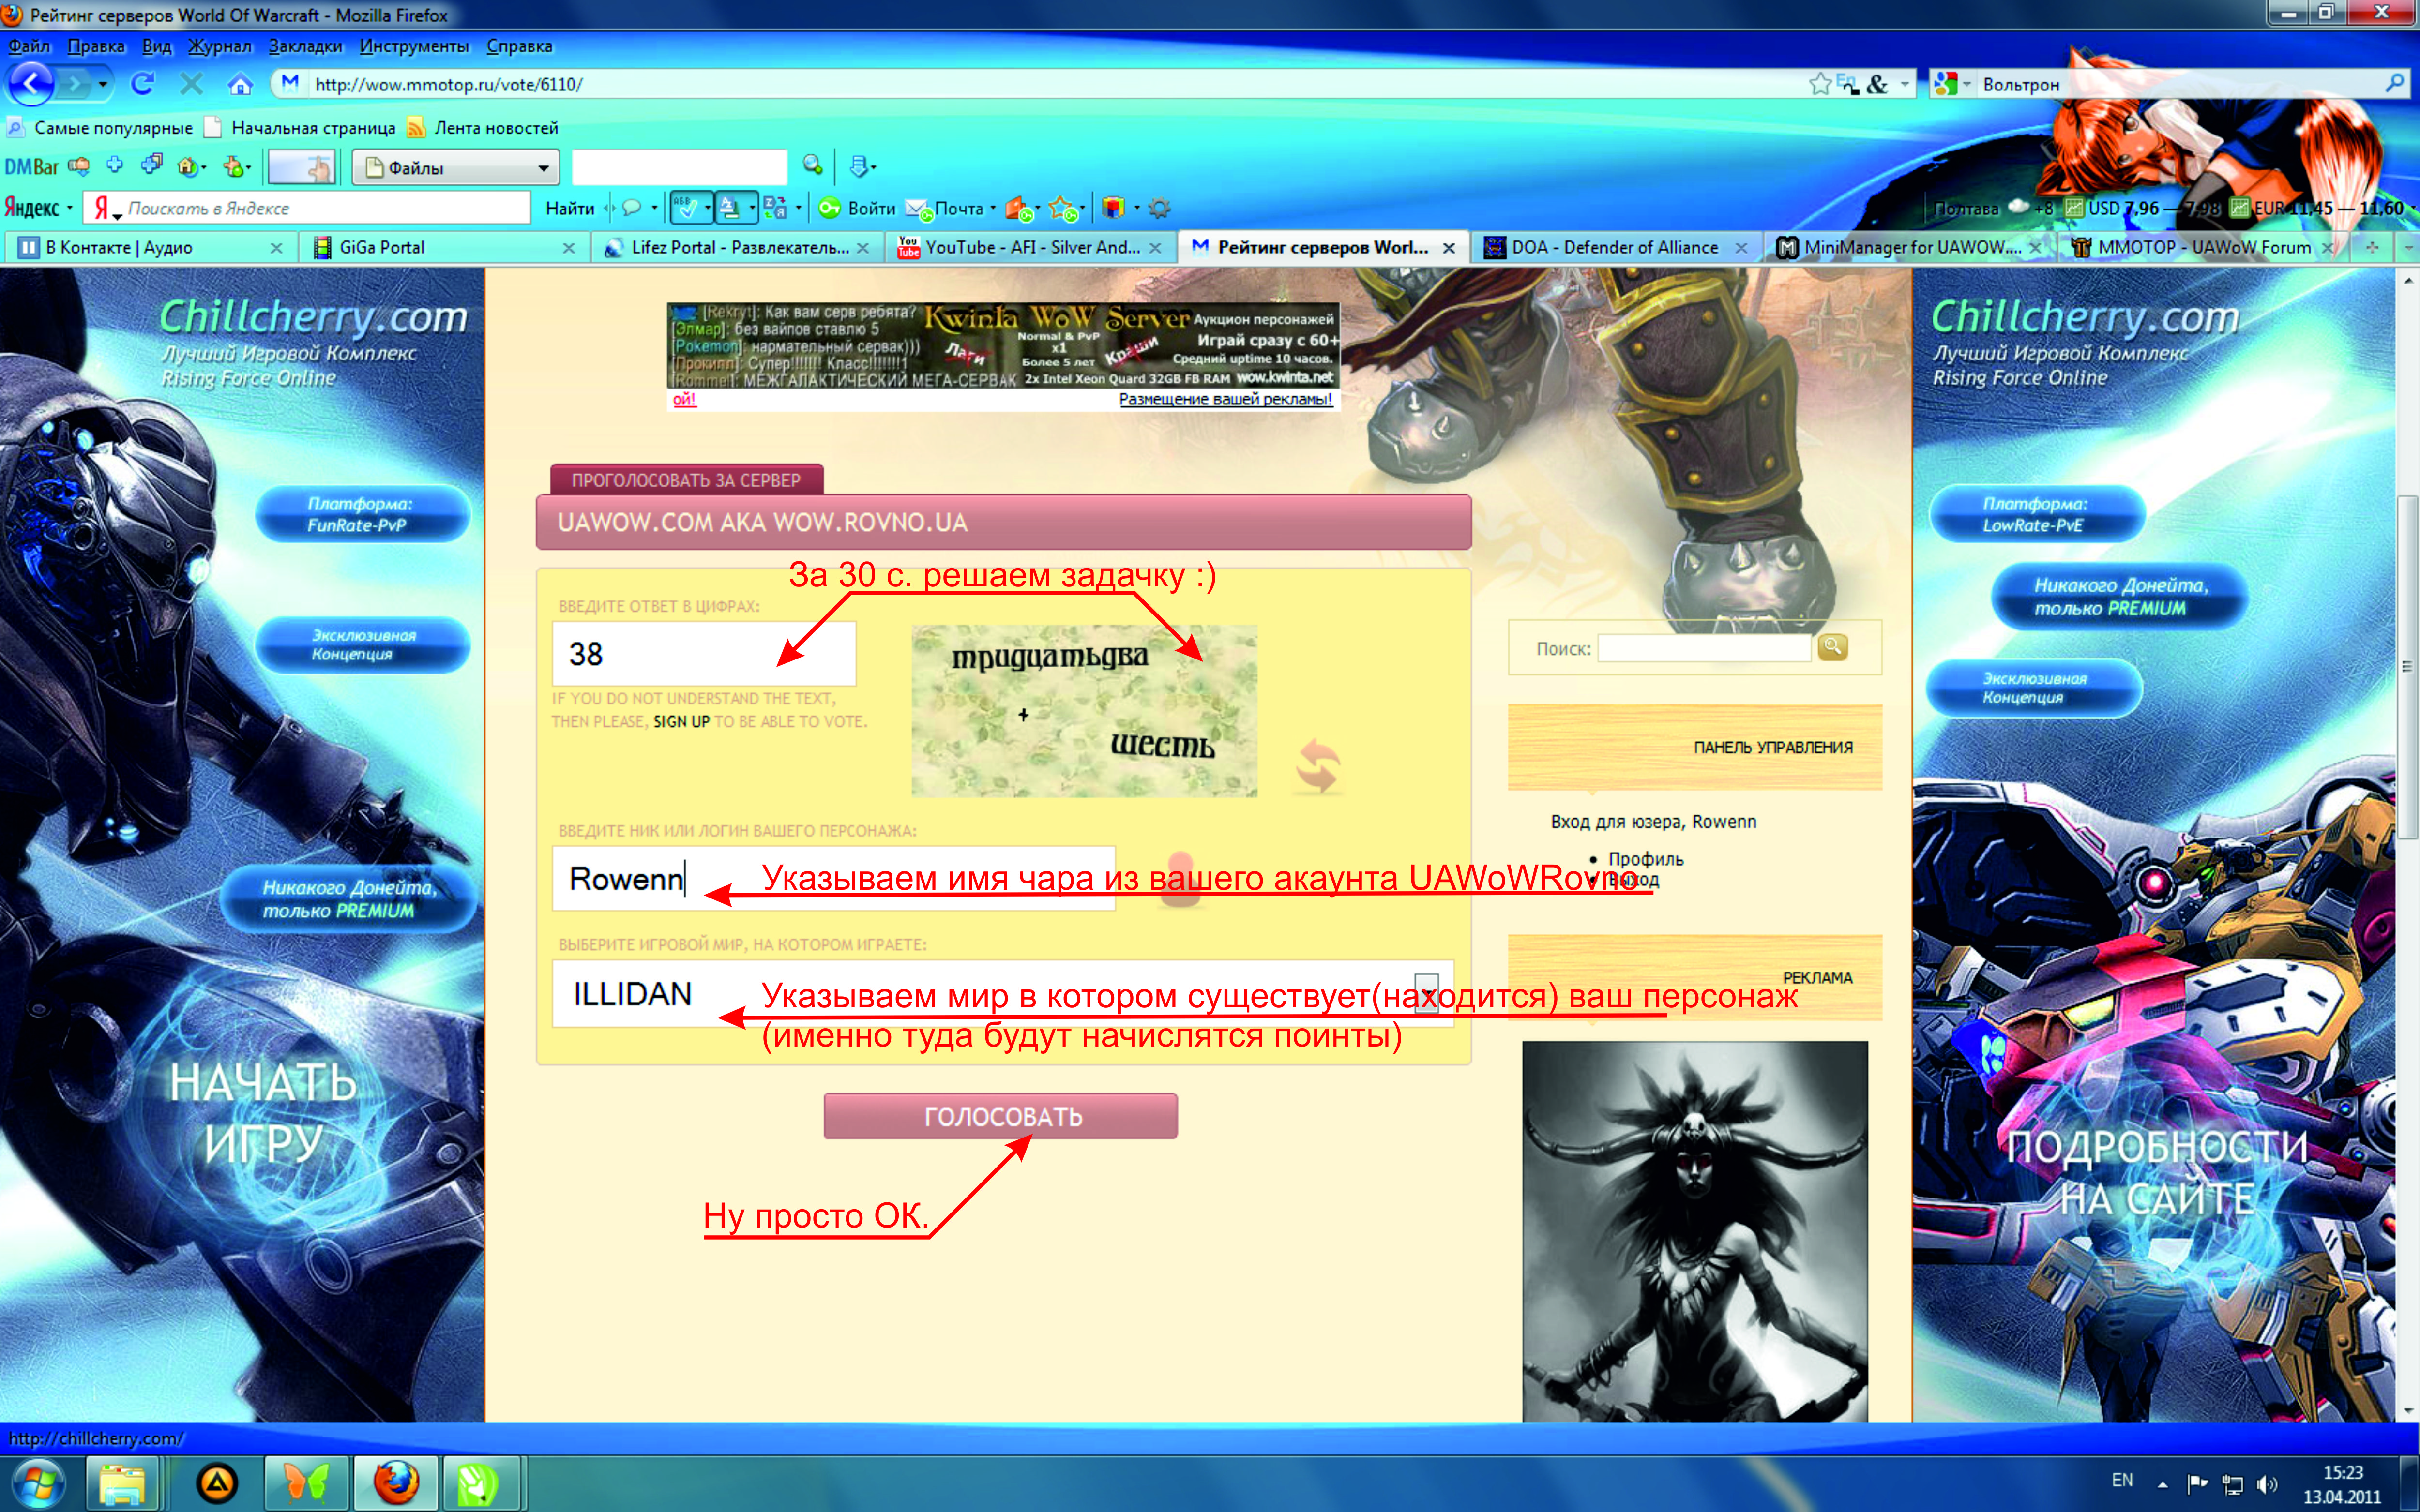
Task: Click the ГОЛОСОВАТЬ vote button
Action: (x=1001, y=1116)
